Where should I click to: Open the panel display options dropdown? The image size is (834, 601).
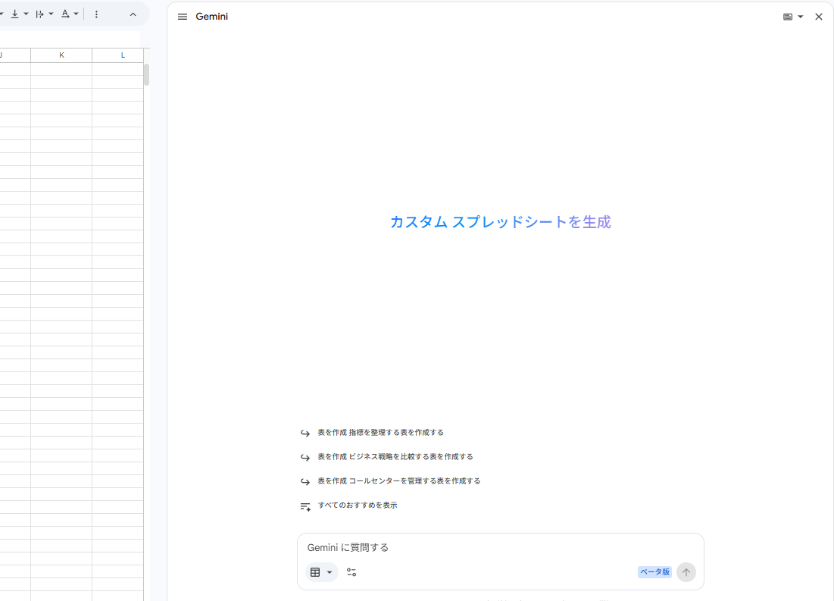click(x=793, y=17)
